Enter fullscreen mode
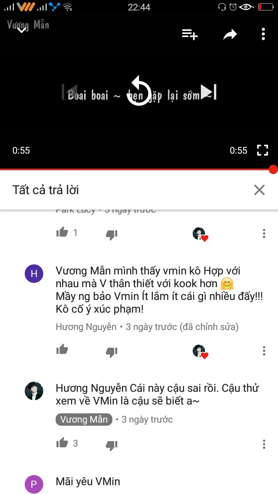Screen dimensions: 278x494 click(x=263, y=150)
